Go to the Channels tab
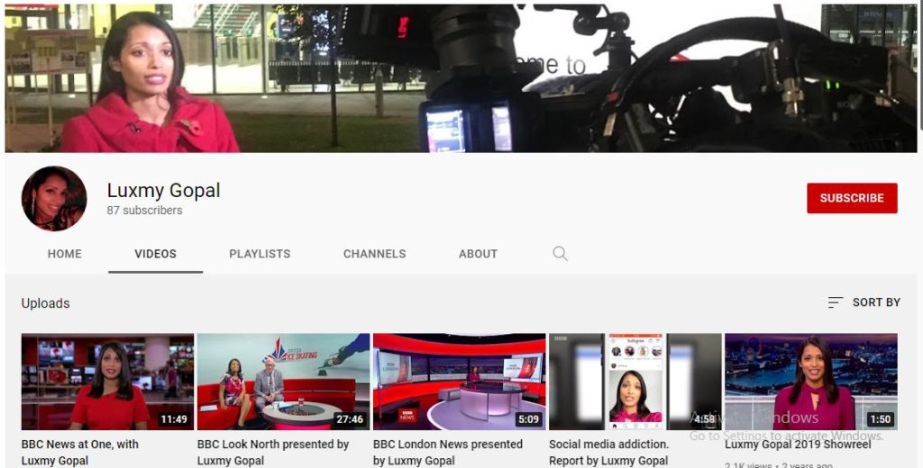923x468 pixels. pos(374,254)
